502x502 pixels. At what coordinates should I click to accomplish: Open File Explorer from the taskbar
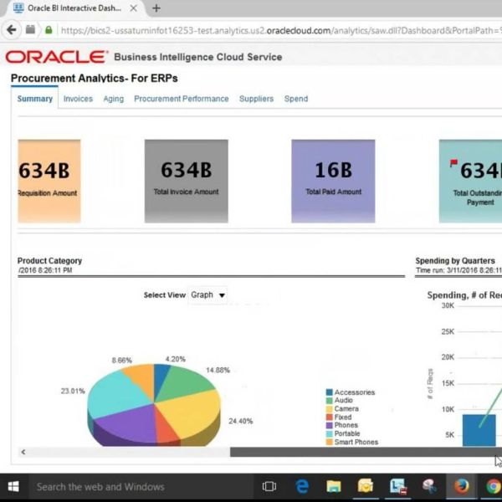(x=334, y=486)
